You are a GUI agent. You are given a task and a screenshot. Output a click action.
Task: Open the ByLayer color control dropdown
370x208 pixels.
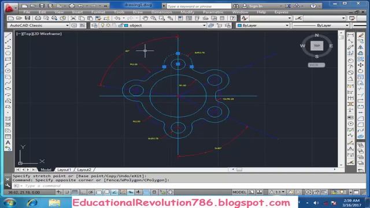tap(287, 25)
